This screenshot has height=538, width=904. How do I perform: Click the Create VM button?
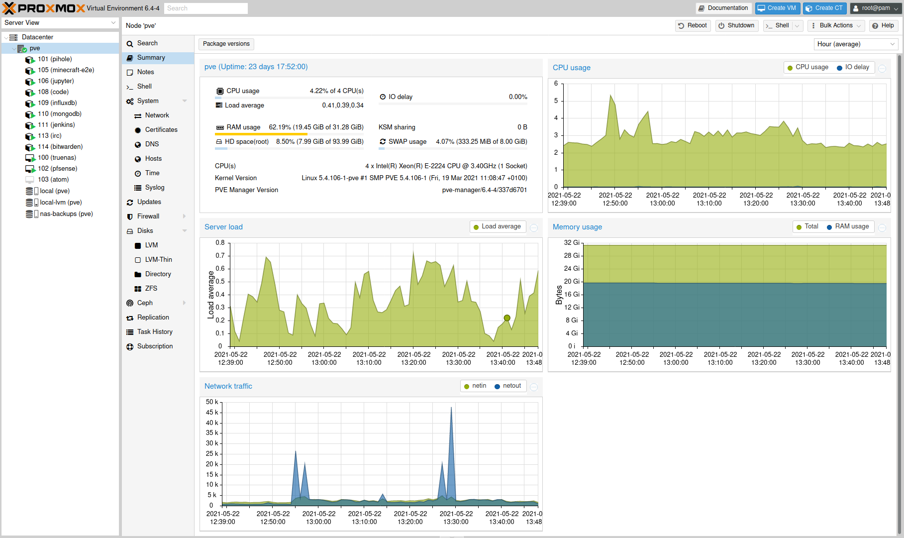click(778, 8)
